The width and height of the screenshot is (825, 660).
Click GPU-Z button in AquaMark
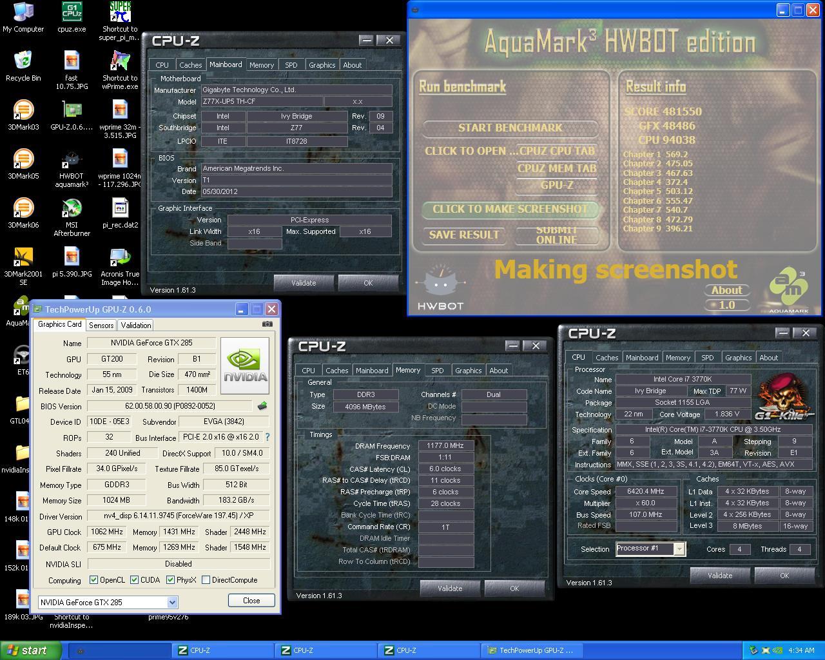point(557,185)
